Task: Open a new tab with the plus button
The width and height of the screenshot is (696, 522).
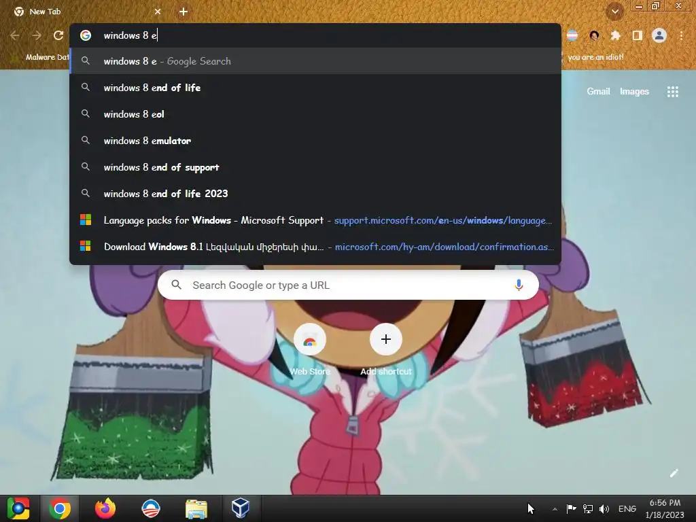Action: pyautogui.click(x=184, y=12)
